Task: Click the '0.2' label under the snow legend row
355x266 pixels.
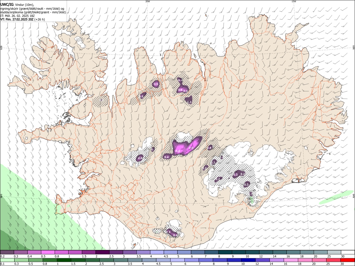Action: click(x=2, y=256)
